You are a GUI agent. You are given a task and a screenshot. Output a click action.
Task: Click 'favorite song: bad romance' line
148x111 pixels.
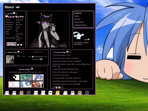tap(70, 81)
